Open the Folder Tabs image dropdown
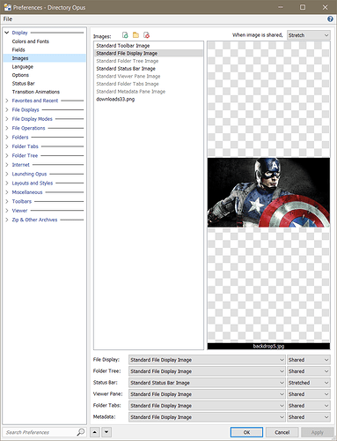The height and width of the screenshot is (441, 337). coord(207,406)
